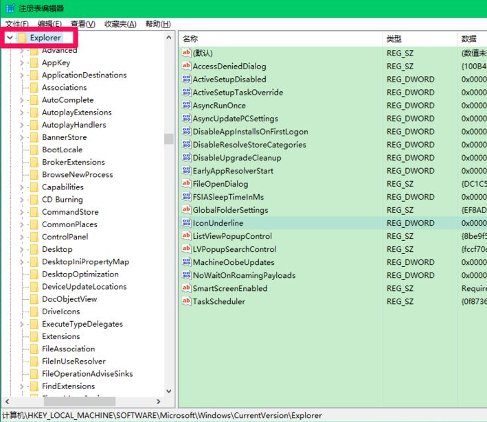Click the ActiveSetupDisabled DWORD icon

point(186,80)
